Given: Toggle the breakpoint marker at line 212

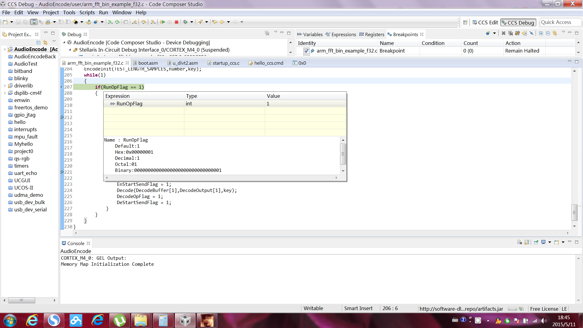Looking at the screenshot, I should point(62,117).
